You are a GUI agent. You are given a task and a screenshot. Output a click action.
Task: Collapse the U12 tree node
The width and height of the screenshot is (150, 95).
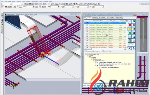click(x=90, y=57)
